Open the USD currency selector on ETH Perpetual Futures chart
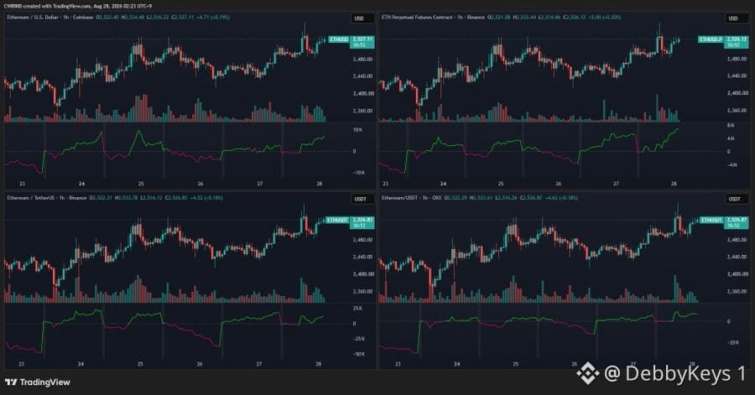The height and width of the screenshot is (395, 755). tap(737, 18)
